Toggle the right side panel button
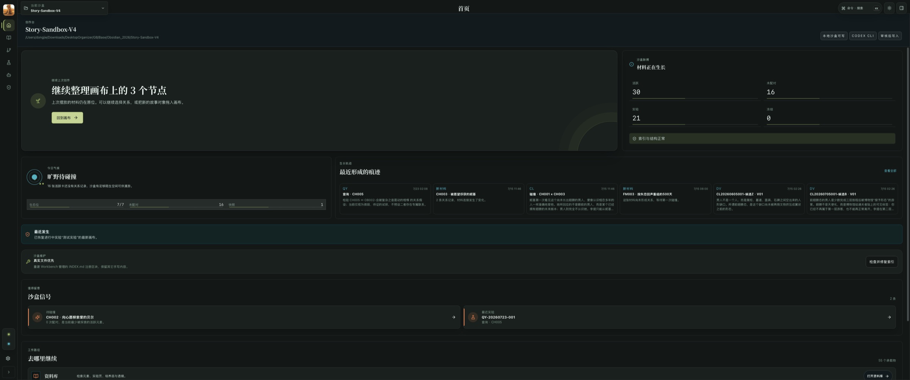Viewport: 910px width, 380px height. point(901,8)
